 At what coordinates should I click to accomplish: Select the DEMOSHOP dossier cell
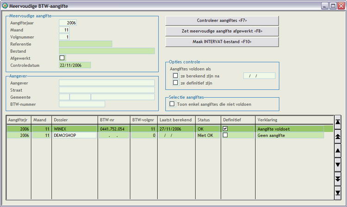[x=74, y=135]
